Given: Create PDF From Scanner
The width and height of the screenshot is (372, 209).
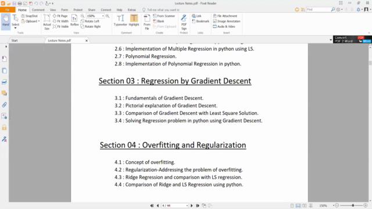Looking at the screenshot, I should 164,16.
